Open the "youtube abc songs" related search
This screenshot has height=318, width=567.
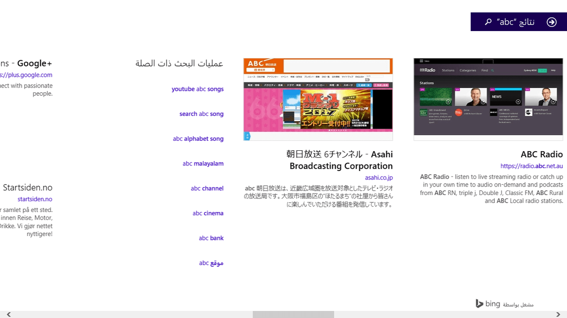[x=198, y=89]
